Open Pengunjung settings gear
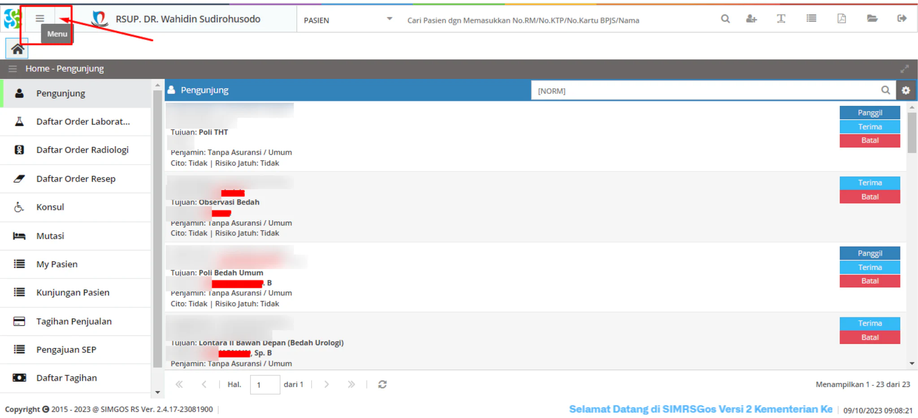The width and height of the screenshot is (918, 418). tap(906, 91)
